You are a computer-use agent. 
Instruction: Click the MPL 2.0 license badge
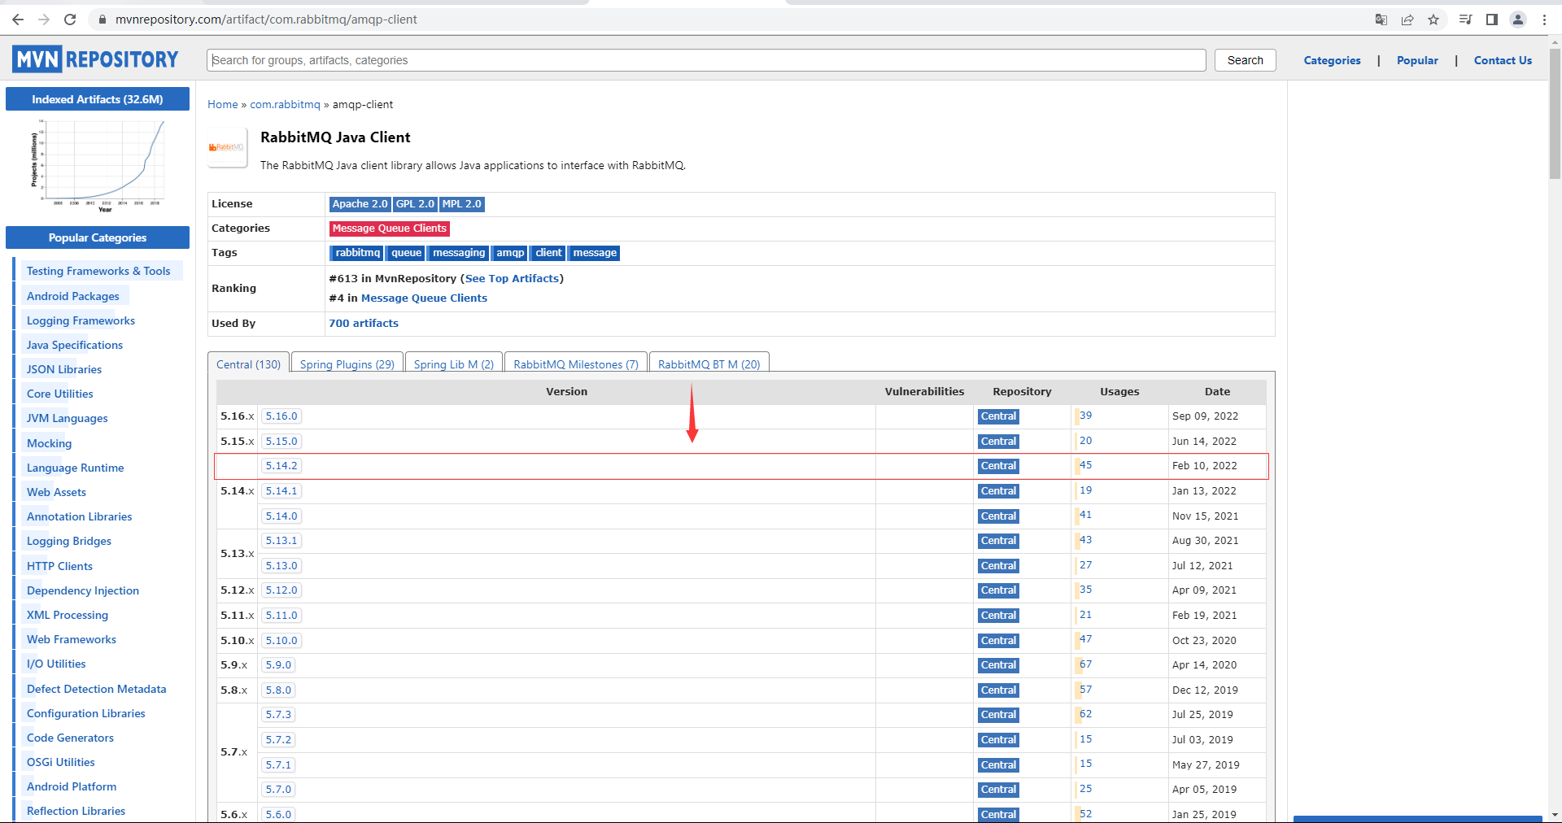pyautogui.click(x=462, y=204)
